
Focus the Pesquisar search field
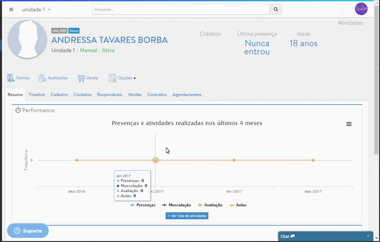click(180, 9)
